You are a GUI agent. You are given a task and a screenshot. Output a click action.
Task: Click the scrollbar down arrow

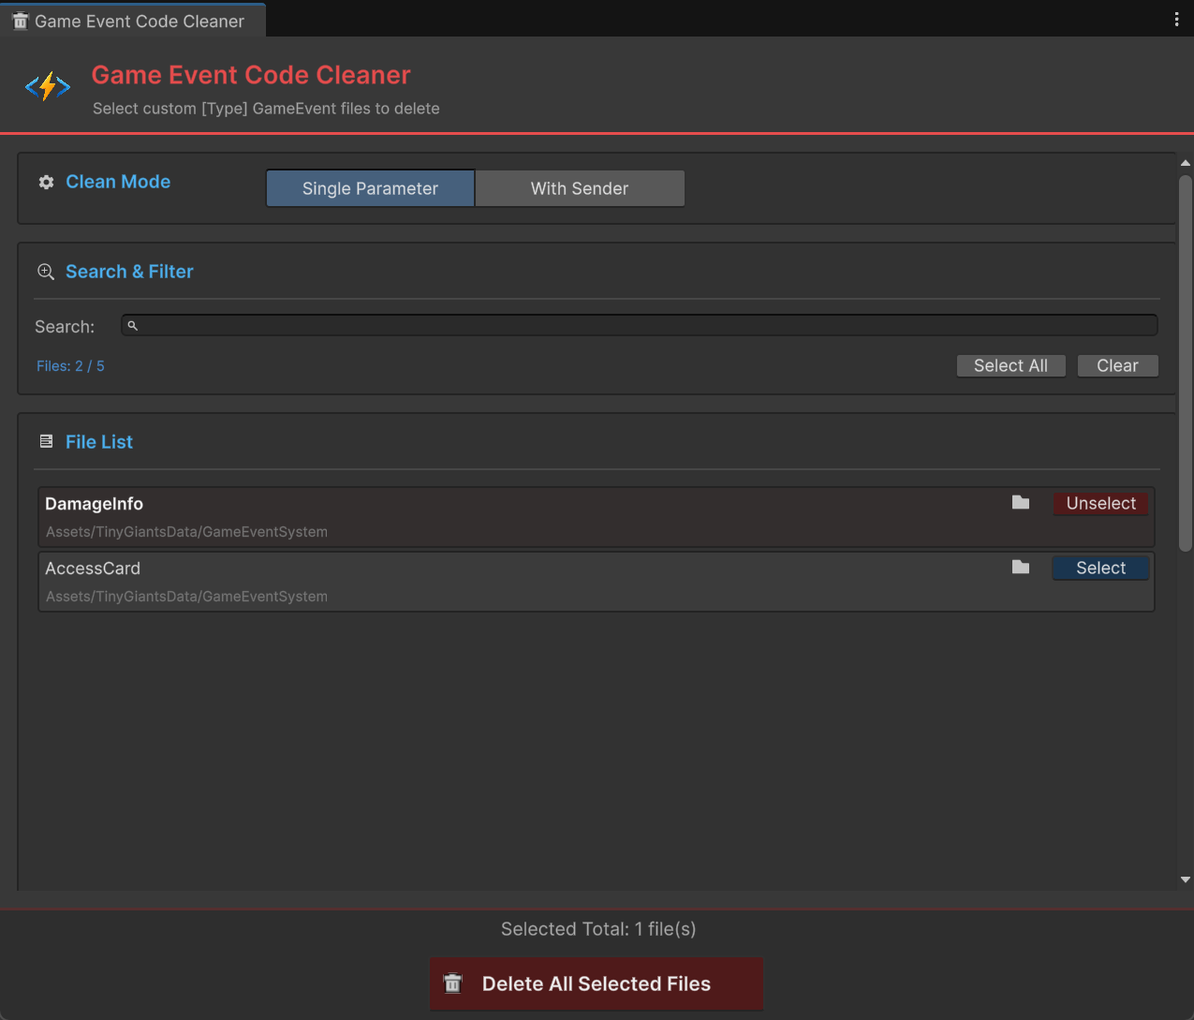tap(1185, 880)
